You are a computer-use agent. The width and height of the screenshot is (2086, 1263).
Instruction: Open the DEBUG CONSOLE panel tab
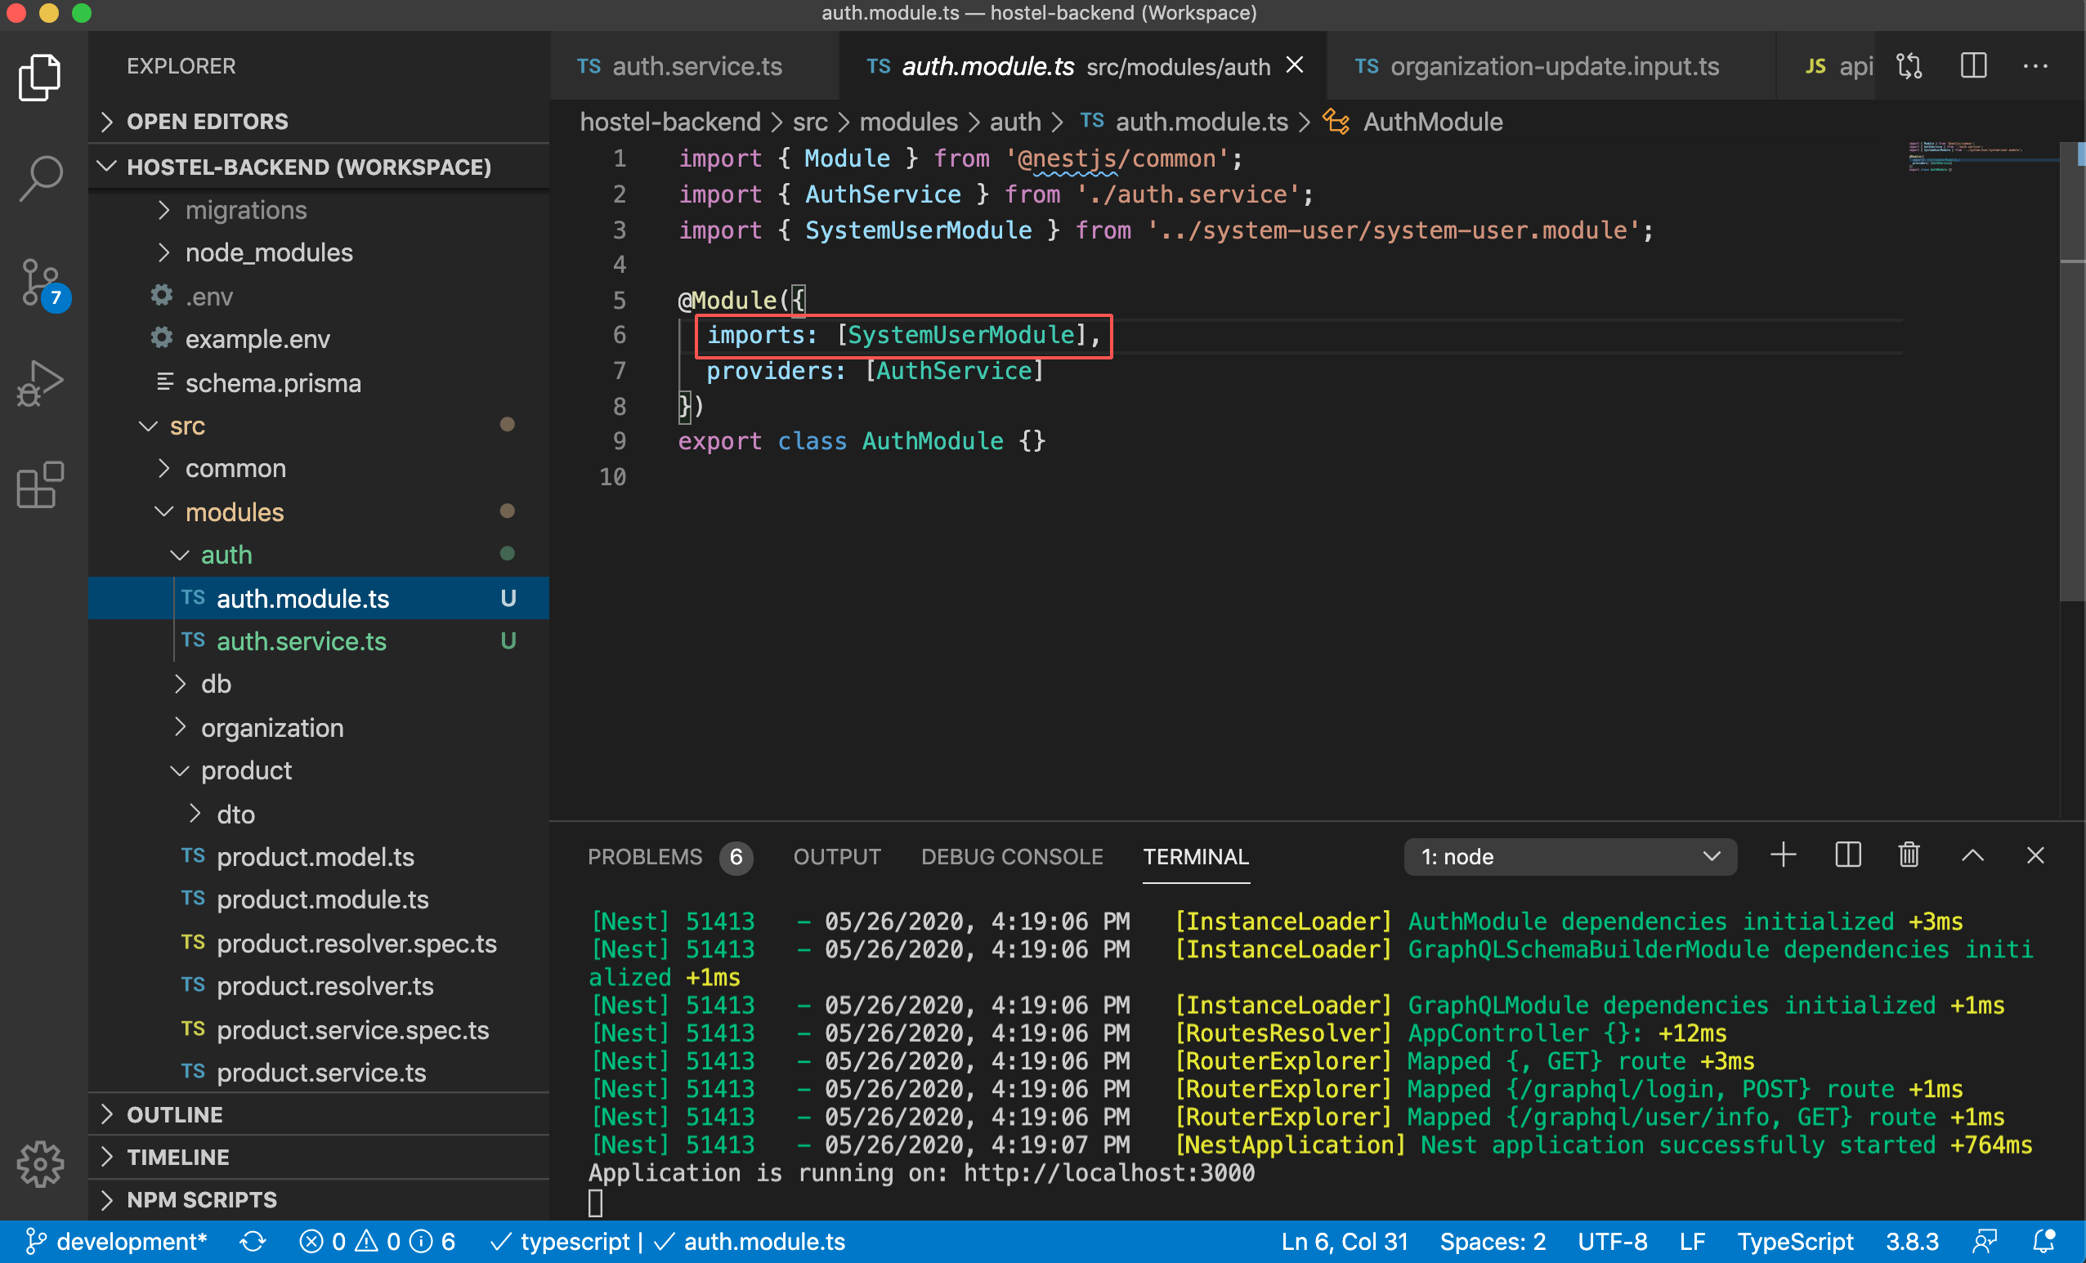(x=1012, y=856)
